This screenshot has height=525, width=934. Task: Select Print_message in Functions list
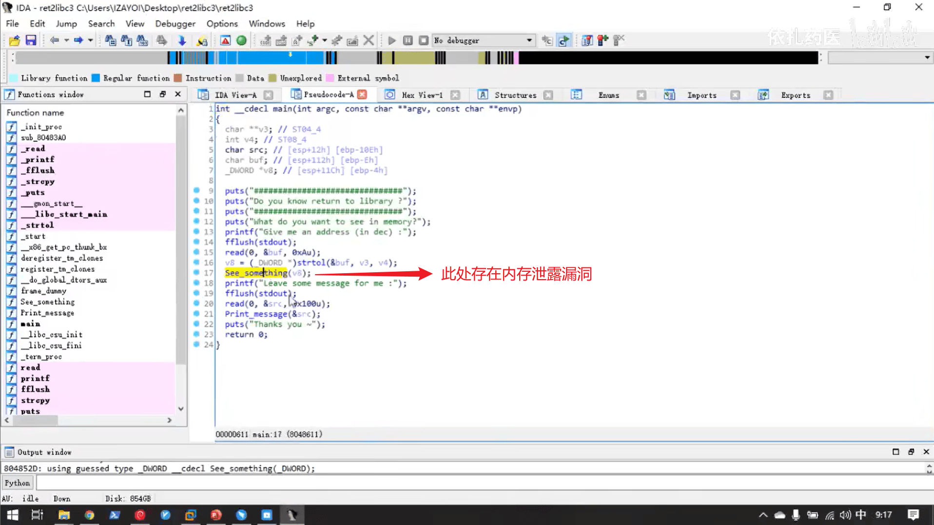47,313
